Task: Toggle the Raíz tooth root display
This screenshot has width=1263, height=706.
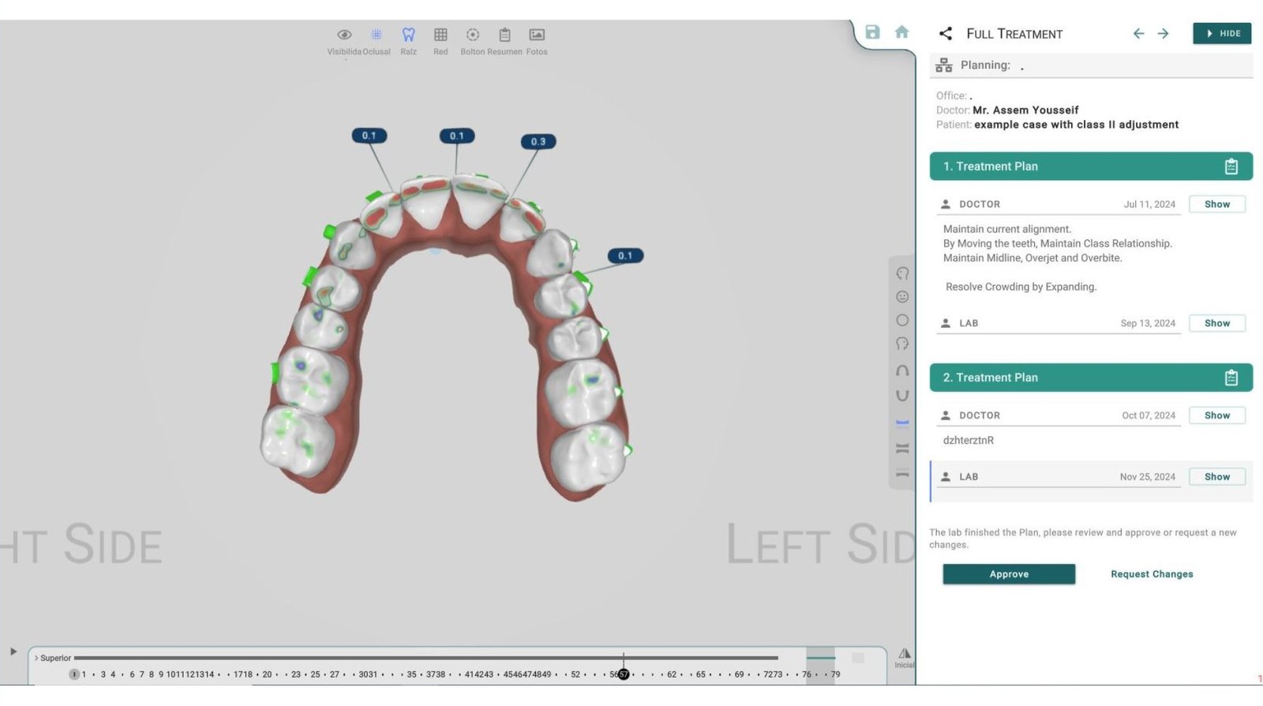Action: pos(408,36)
